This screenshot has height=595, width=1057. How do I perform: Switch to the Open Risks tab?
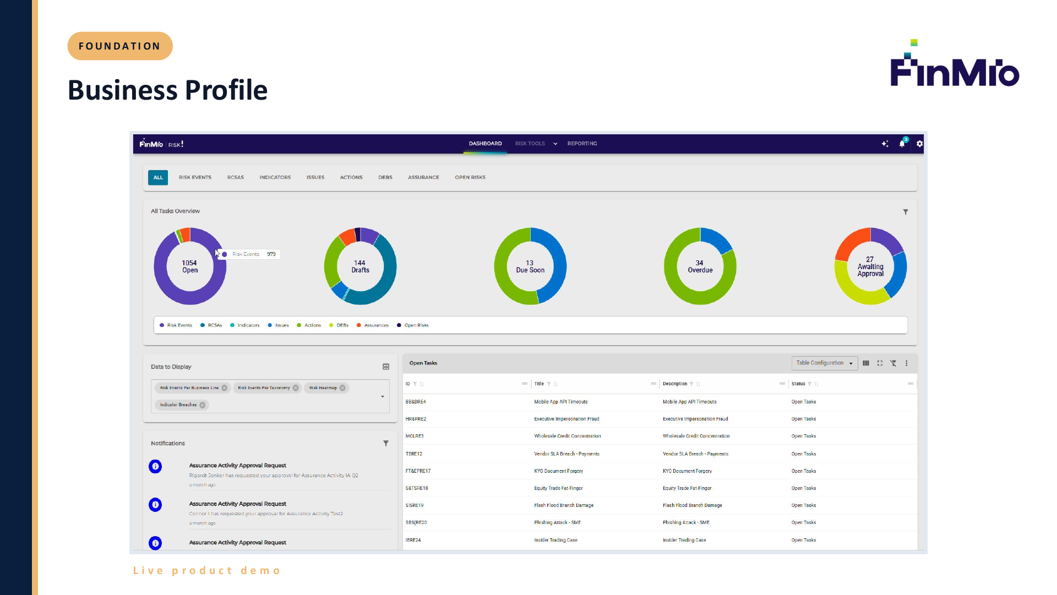point(470,178)
